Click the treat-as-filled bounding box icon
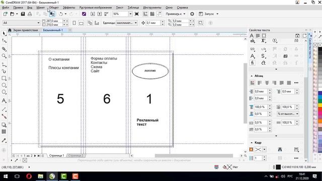Viewport: 322px width, 181px height. point(201,23)
